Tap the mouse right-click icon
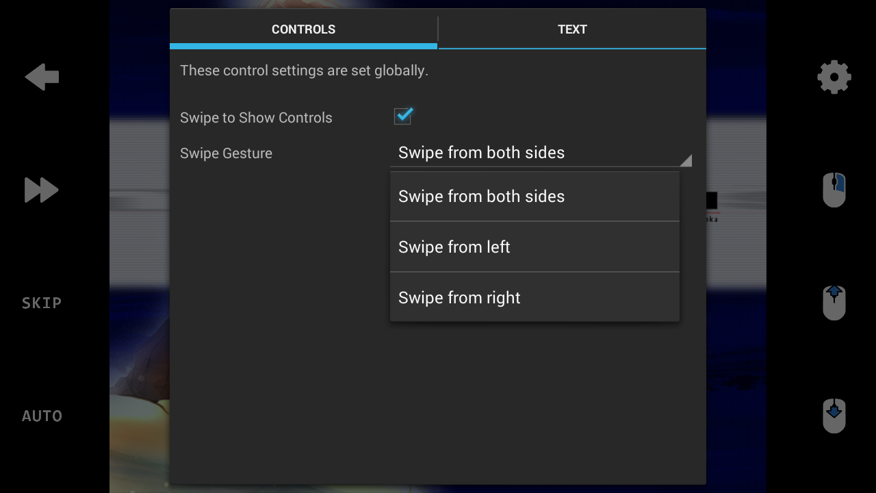The image size is (876, 493). pyautogui.click(x=834, y=190)
